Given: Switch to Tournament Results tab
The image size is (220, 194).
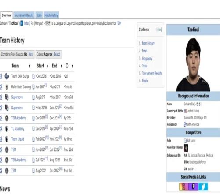Looking at the screenshot, I should [24, 15].
